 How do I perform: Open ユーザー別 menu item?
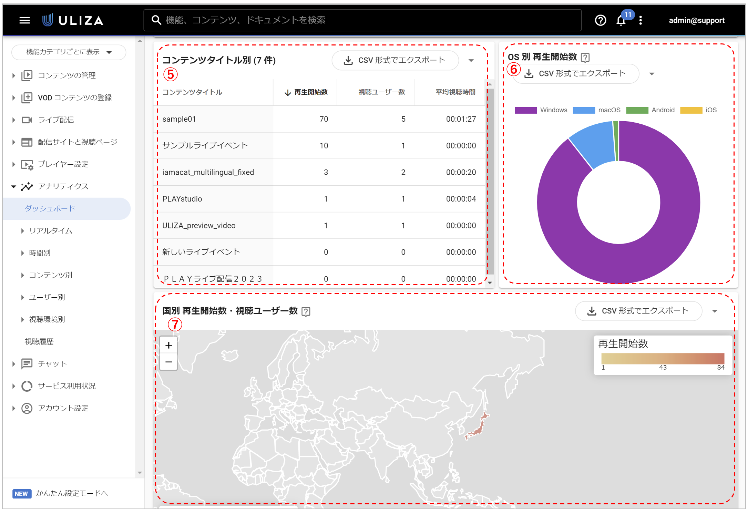47,297
